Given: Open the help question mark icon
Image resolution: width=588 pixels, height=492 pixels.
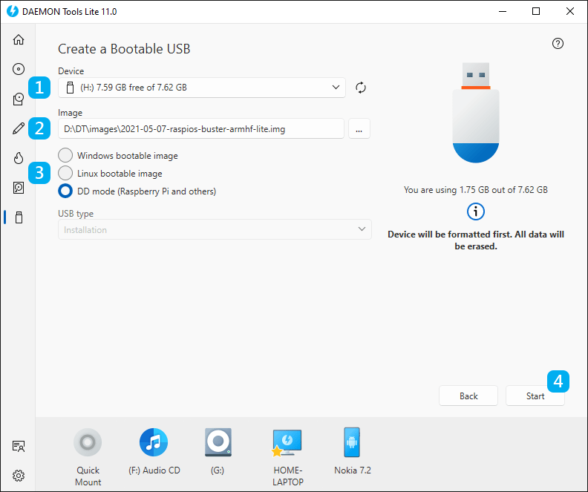Looking at the screenshot, I should click(558, 44).
